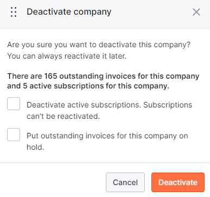Click blank footer space left of Cancel
The width and height of the screenshot is (210, 197).
click(x=53, y=182)
